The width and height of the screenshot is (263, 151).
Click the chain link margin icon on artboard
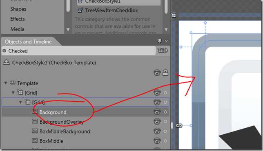tap(179, 125)
